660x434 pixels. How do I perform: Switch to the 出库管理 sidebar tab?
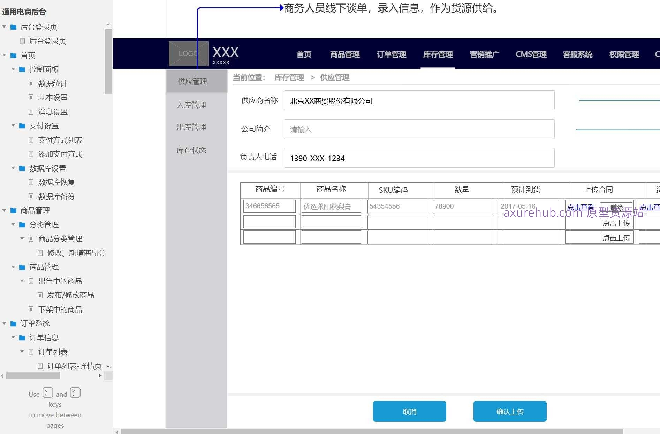tap(191, 127)
